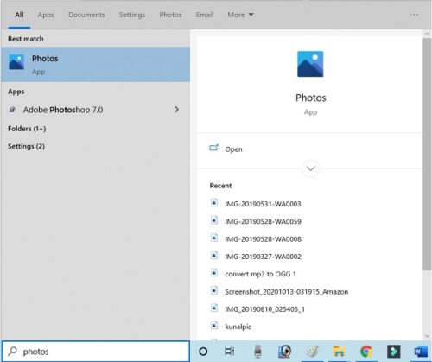Open the media player taskbar icon

(x=285, y=352)
